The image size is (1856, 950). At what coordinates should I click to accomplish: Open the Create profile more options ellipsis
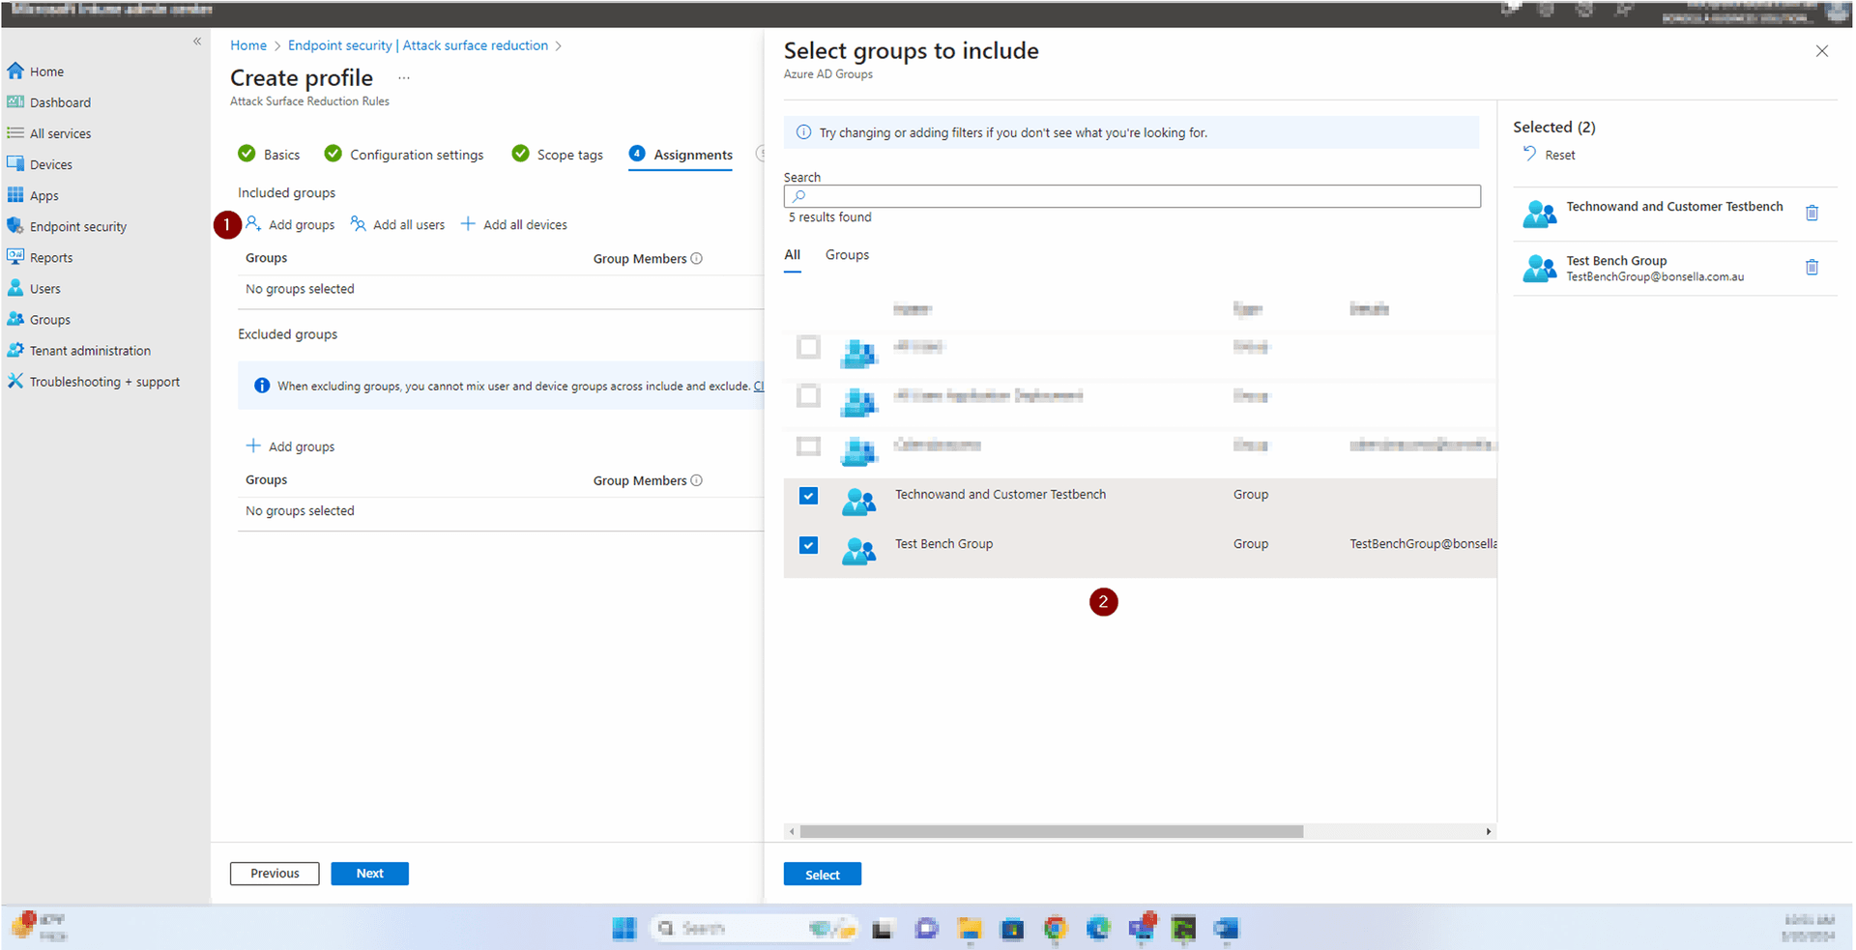(404, 78)
